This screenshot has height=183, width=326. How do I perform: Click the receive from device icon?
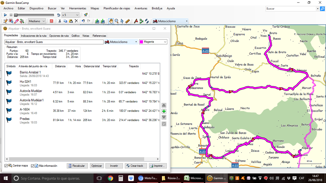103,21
